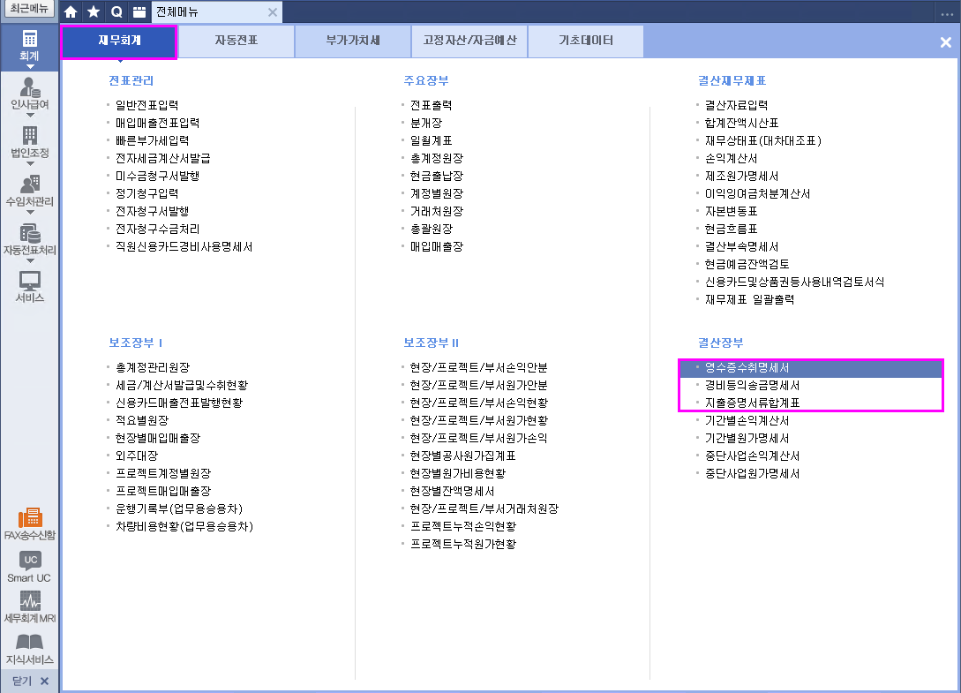Screen dimensions: 961x693
Task: Open the FAX송수신함 fax icon
Action: point(30,517)
